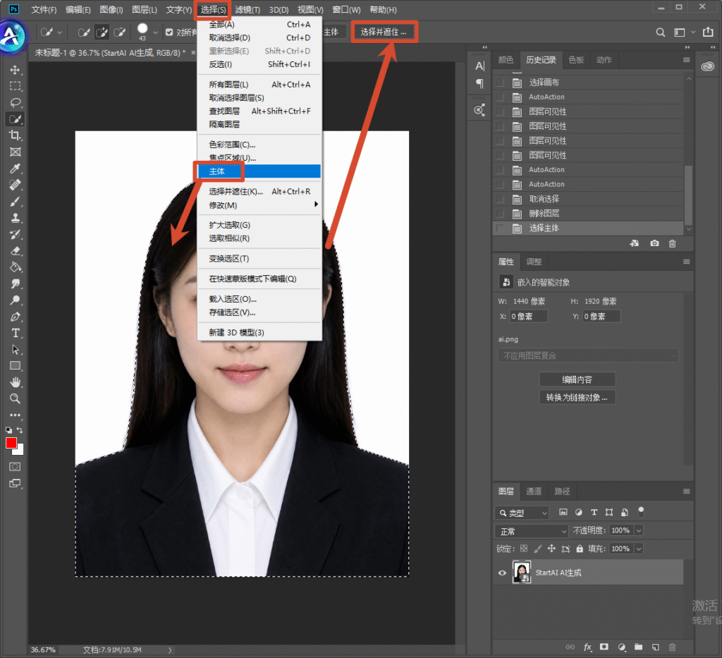Image resolution: width=722 pixels, height=658 pixels.
Task: Select the Hand tool
Action: pyautogui.click(x=16, y=382)
